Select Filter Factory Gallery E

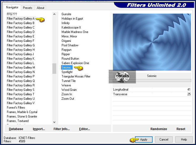[x=21, y=36]
